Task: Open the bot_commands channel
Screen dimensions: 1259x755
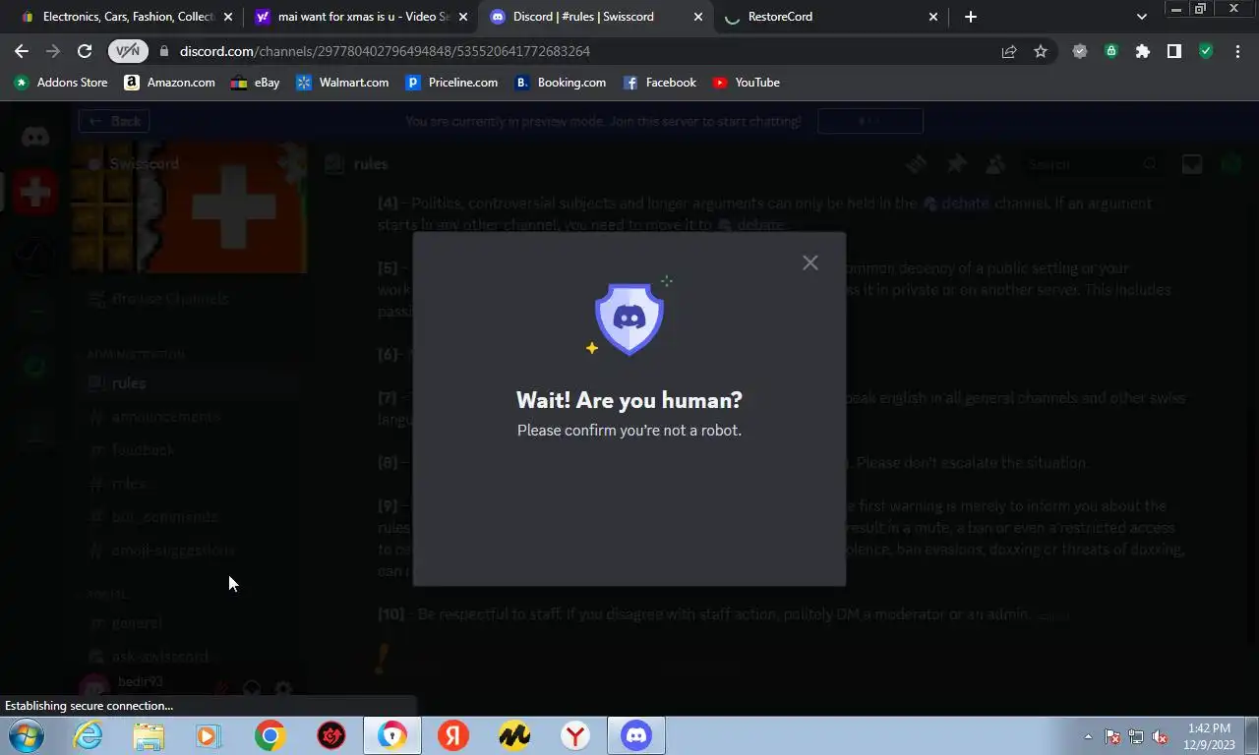Action: pyautogui.click(x=189, y=516)
